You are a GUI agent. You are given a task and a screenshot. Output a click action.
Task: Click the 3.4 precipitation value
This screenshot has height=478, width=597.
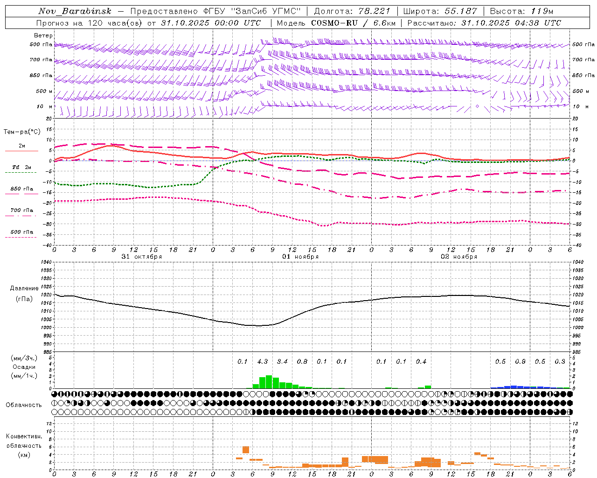click(282, 361)
